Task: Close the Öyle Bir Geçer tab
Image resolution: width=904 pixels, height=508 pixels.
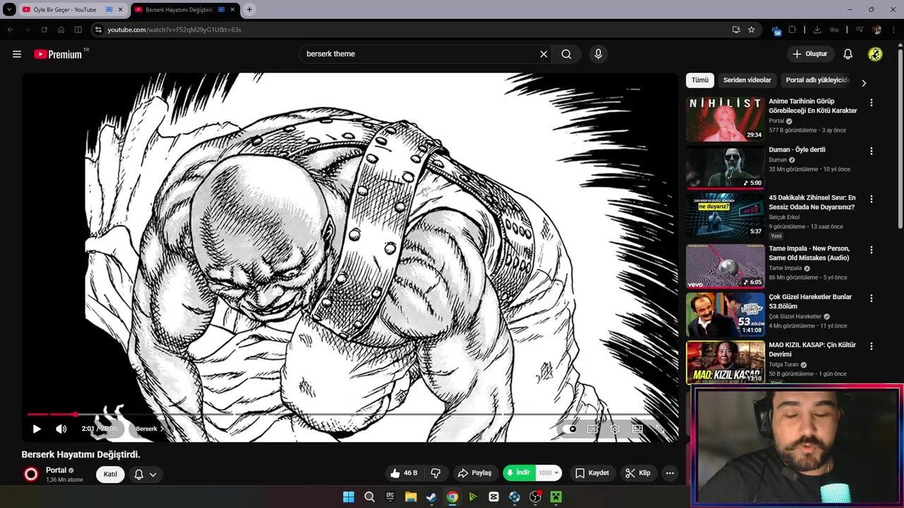Action: (120, 10)
